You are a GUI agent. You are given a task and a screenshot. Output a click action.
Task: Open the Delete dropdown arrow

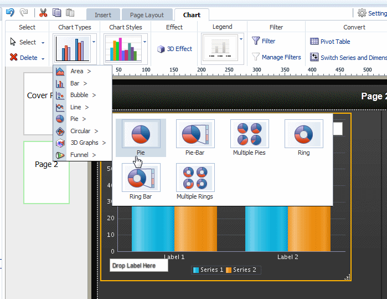(x=43, y=59)
